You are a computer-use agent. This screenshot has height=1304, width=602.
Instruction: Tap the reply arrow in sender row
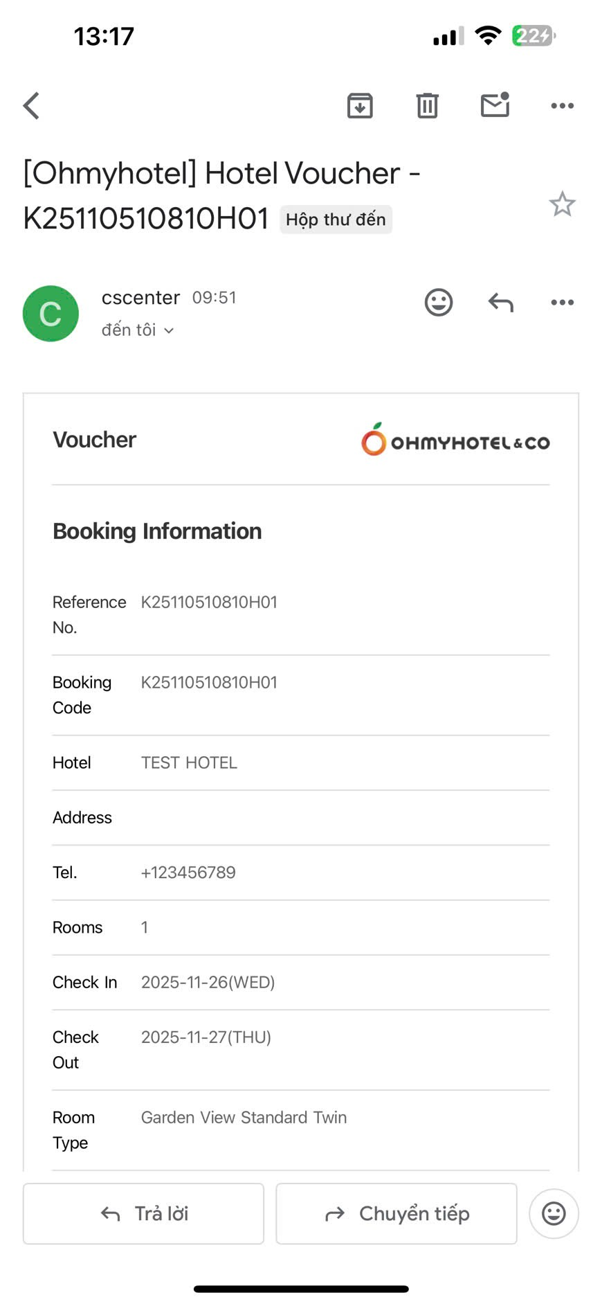(x=500, y=303)
